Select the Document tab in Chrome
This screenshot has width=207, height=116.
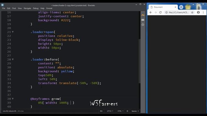point(163,7)
